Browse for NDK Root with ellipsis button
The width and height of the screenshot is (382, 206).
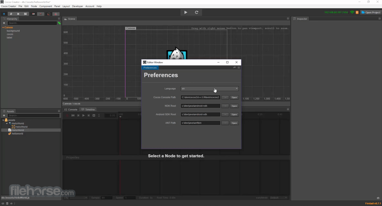coord(225,106)
